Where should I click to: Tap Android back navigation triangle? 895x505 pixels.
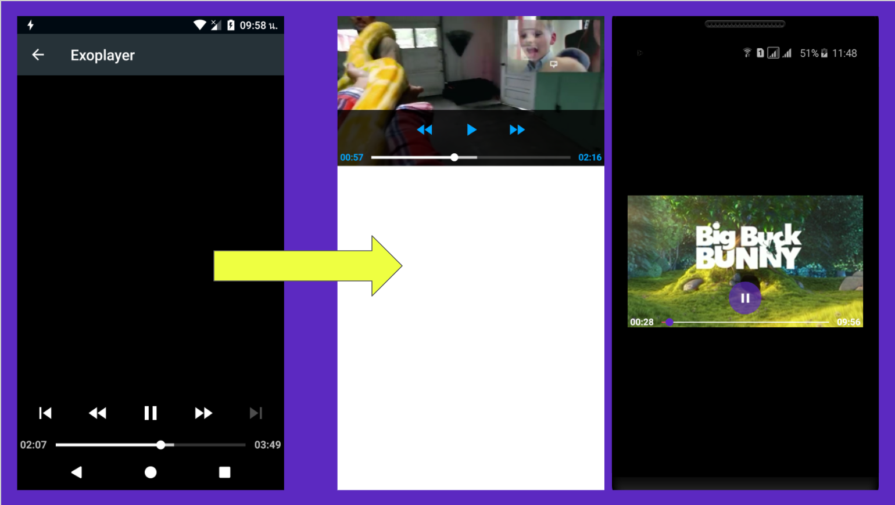click(76, 472)
